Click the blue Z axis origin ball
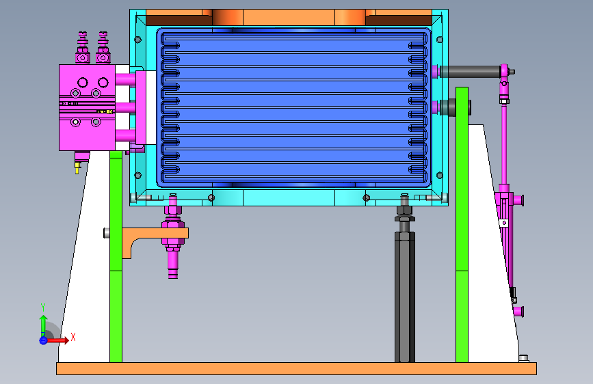Viewport: 593px width, 384px height. [x=43, y=340]
